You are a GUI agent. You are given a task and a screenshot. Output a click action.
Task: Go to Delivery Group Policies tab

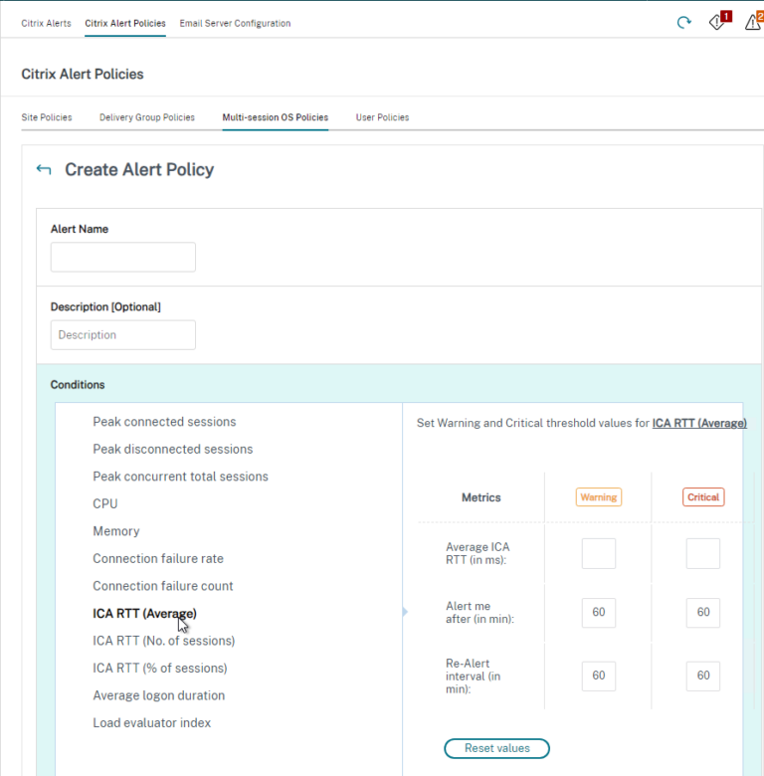click(146, 117)
